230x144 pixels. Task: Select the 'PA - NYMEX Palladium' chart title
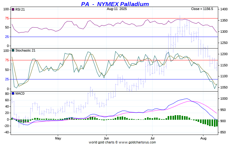[x=115, y=4]
